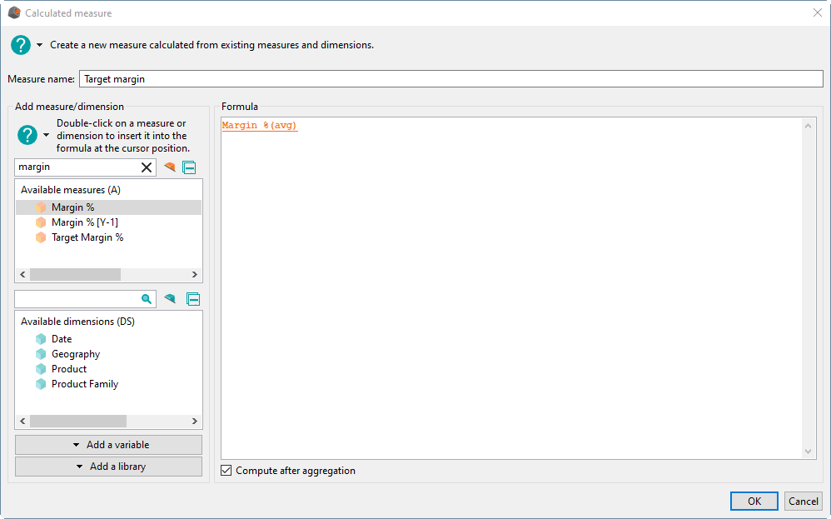Click the help question mark icon at top
Screen dimensions: 831x519
click(x=21, y=45)
